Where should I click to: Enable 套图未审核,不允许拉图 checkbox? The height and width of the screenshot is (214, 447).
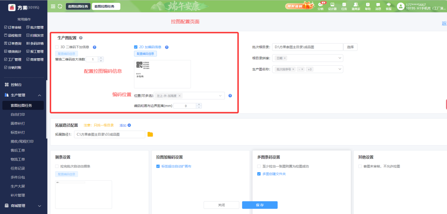tap(360, 166)
